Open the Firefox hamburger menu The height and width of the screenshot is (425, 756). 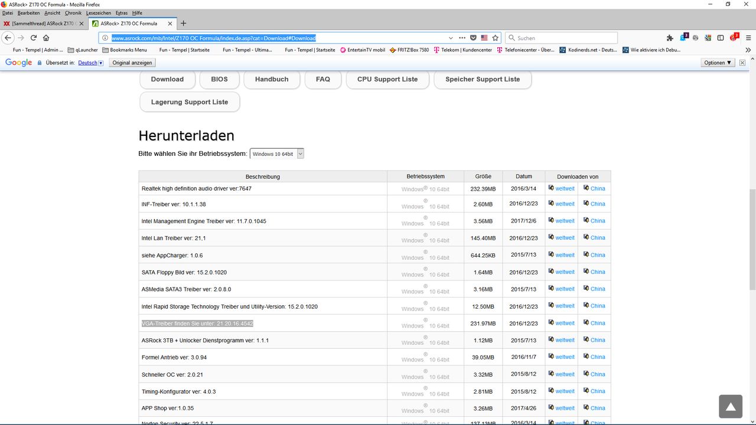coord(748,38)
